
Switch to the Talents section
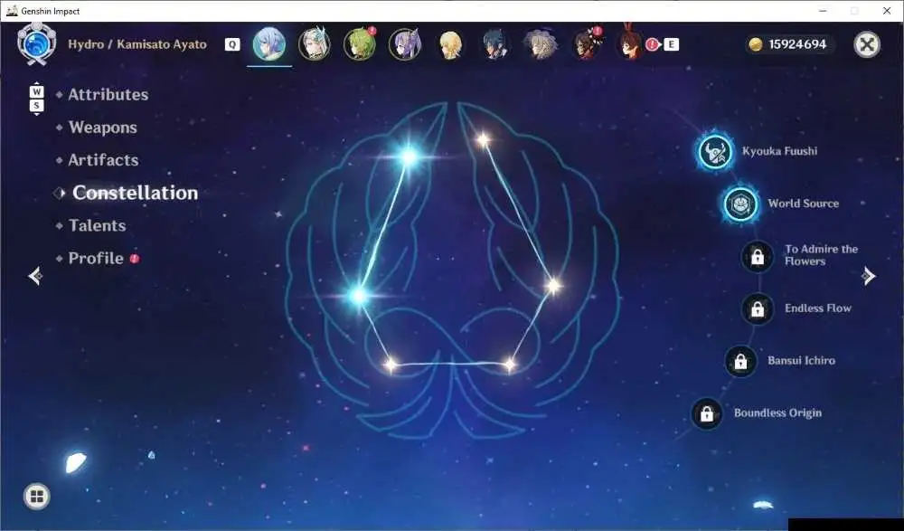(97, 225)
